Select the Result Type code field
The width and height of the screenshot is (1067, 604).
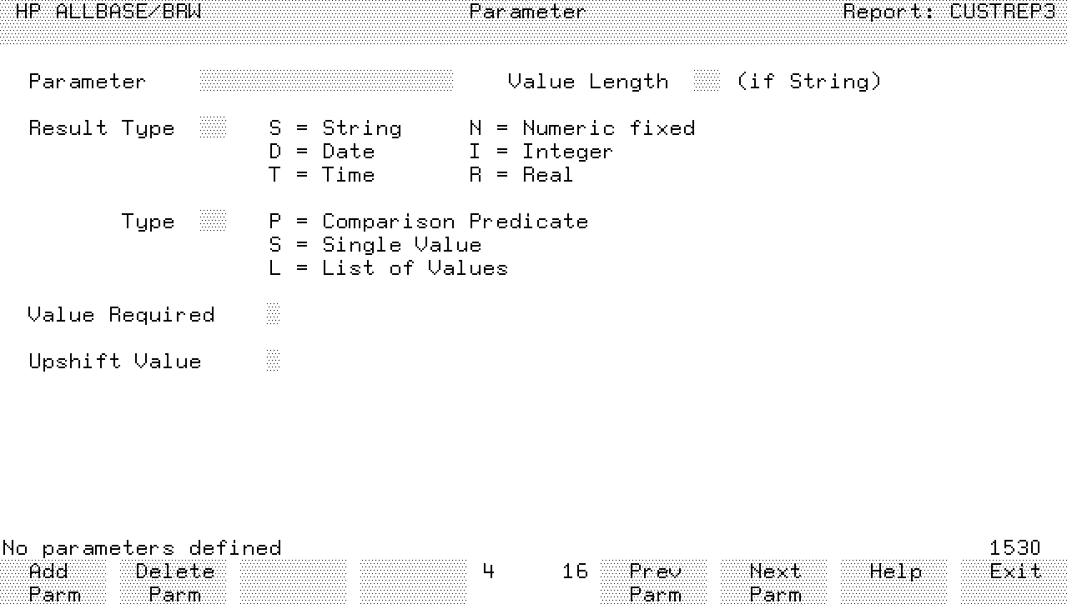(x=213, y=127)
